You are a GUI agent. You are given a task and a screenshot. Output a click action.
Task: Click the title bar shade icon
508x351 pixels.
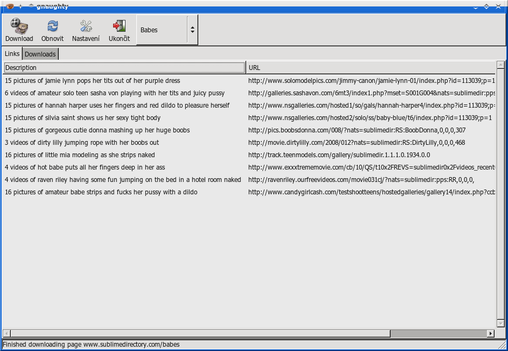pos(31,6)
